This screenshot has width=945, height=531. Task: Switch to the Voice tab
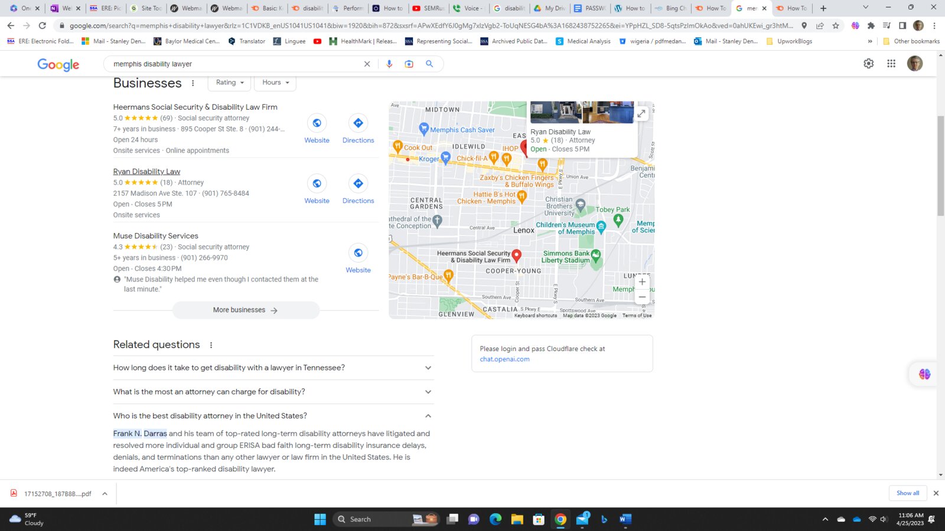pyautogui.click(x=468, y=8)
